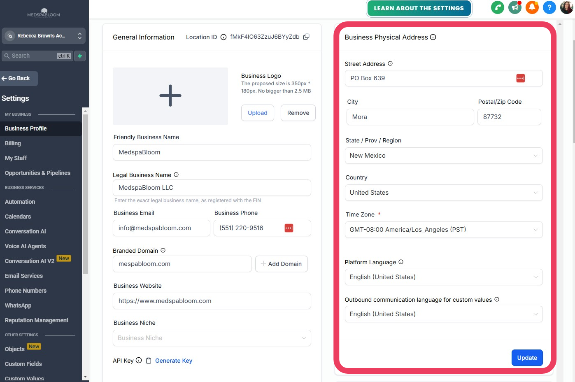This screenshot has height=382, width=575.
Task: Open the orange notifications bell
Action: point(532,7)
